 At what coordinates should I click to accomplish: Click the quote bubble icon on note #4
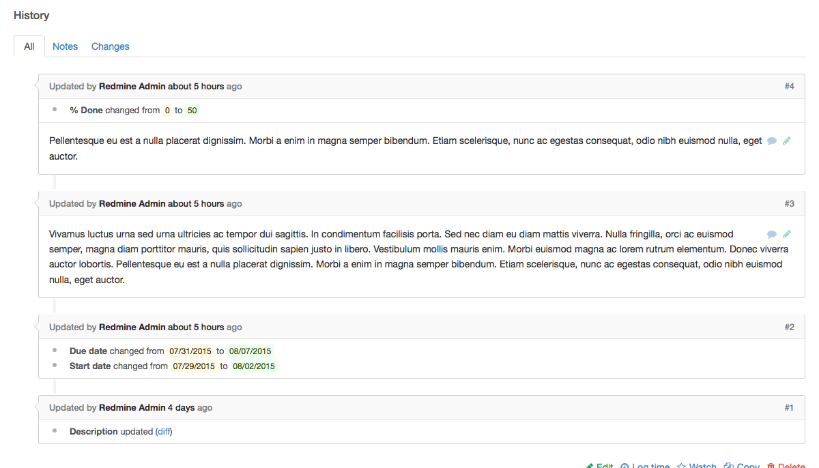tap(771, 141)
